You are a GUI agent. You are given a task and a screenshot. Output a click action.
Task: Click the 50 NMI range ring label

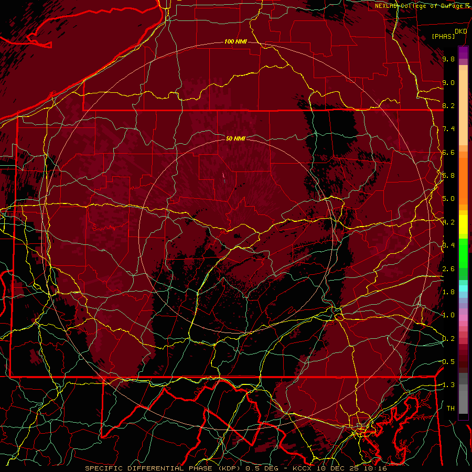pos(235,138)
